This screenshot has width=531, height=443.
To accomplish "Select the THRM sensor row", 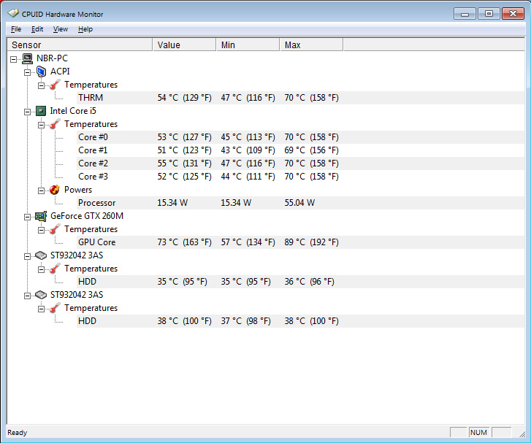I will (300, 98).
